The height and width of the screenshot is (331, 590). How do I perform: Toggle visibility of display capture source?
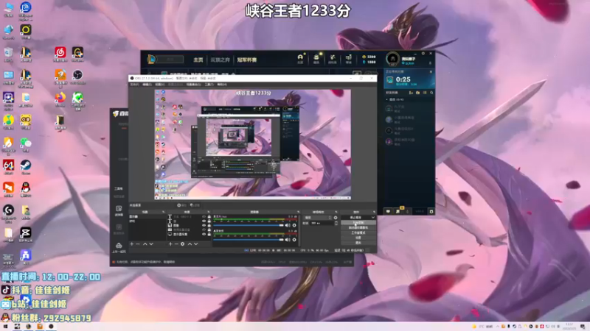[204, 234]
